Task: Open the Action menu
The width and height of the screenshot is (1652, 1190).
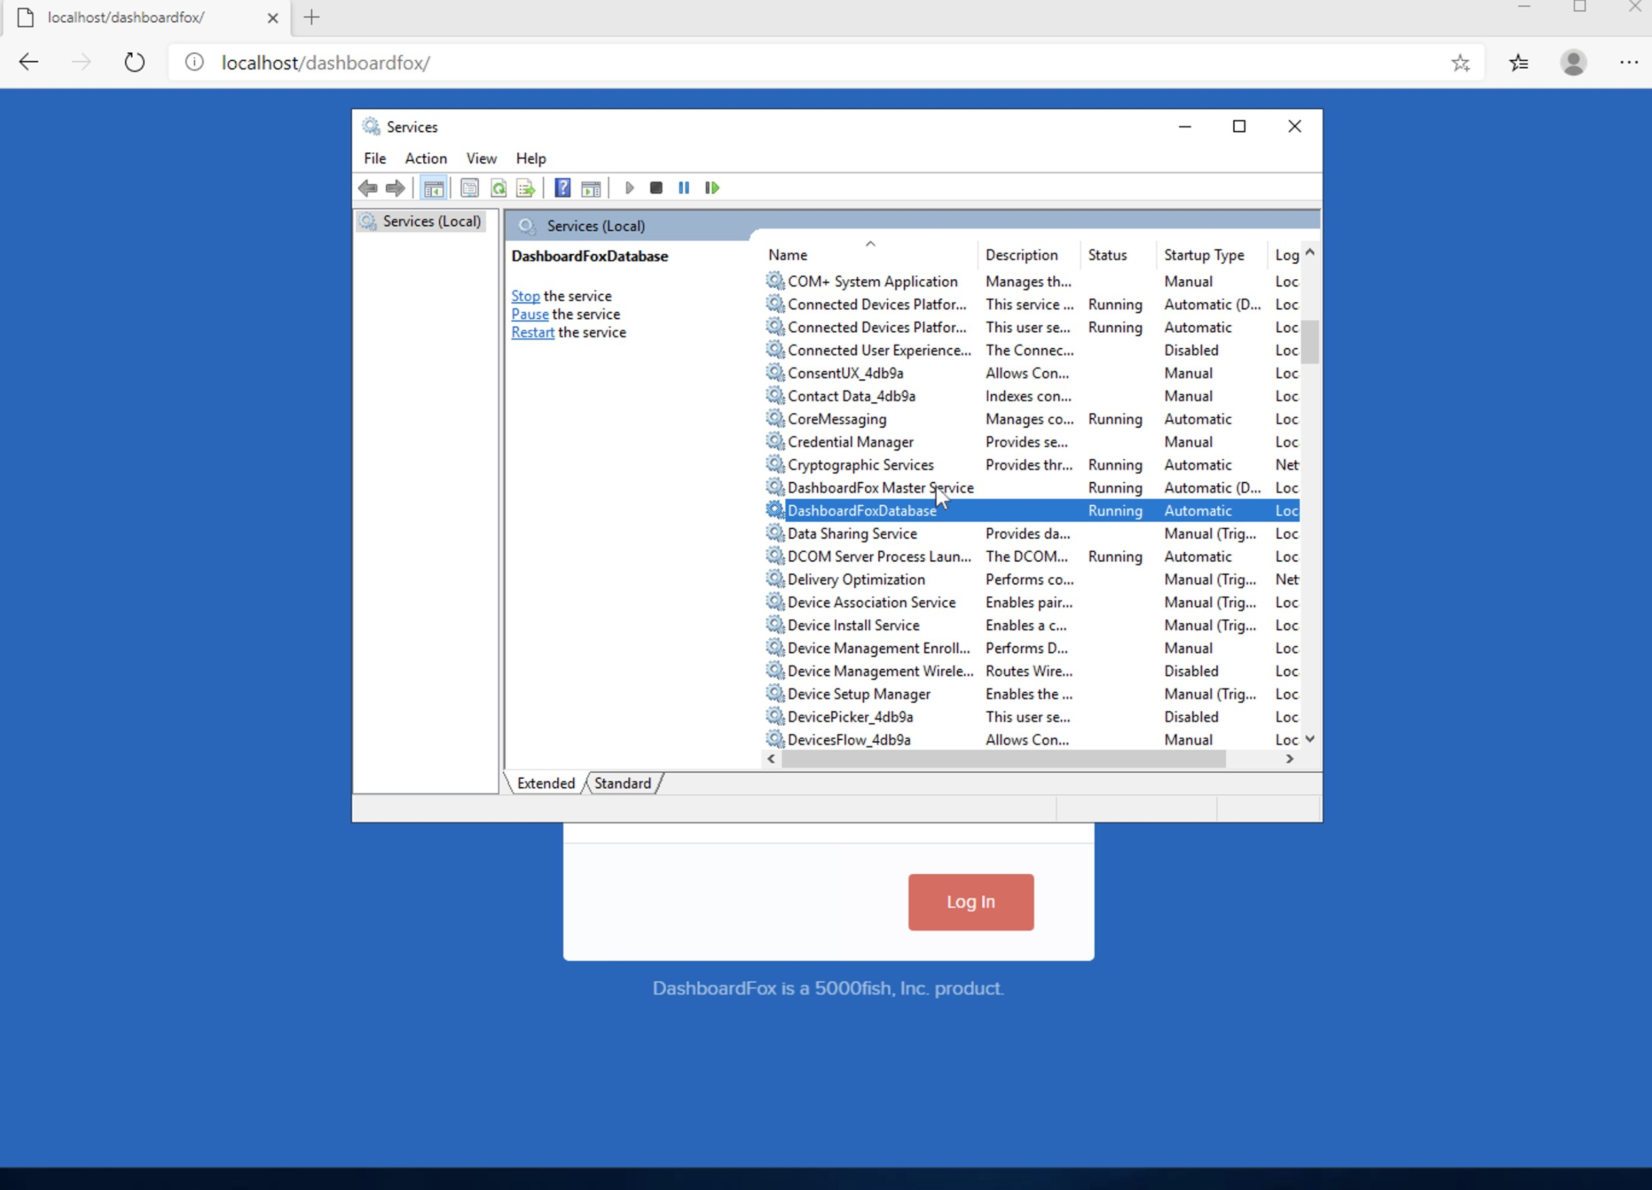Action: [426, 158]
